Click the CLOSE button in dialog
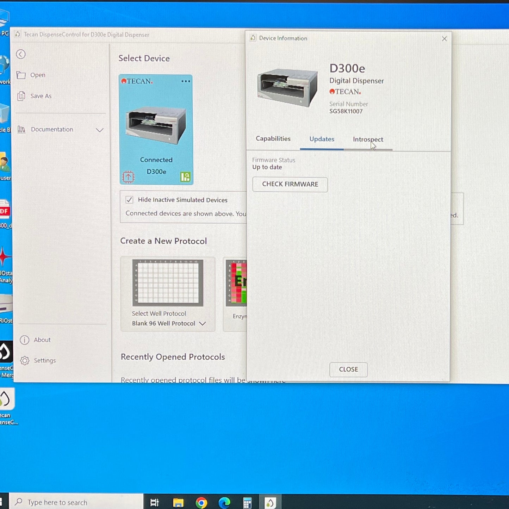The image size is (509, 509). point(348,369)
